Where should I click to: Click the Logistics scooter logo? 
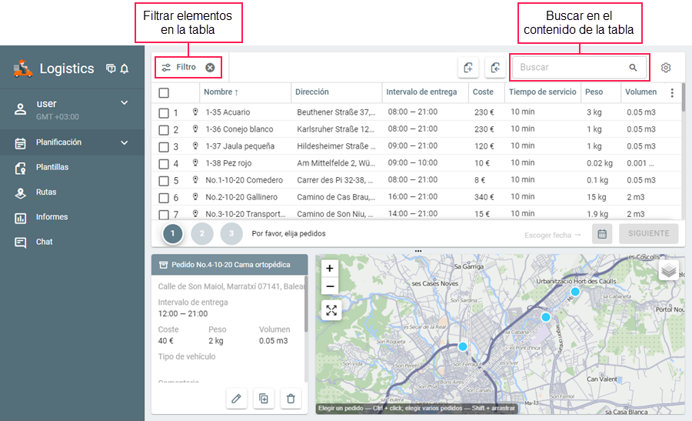tap(22, 69)
